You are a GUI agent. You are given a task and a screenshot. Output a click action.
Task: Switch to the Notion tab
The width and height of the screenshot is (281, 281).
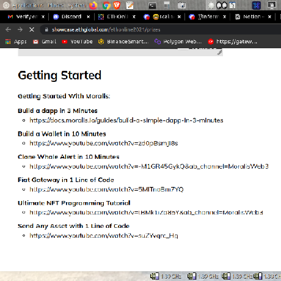coord(249,16)
